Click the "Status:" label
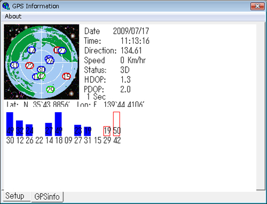The image size is (267, 204). [x=95, y=70]
